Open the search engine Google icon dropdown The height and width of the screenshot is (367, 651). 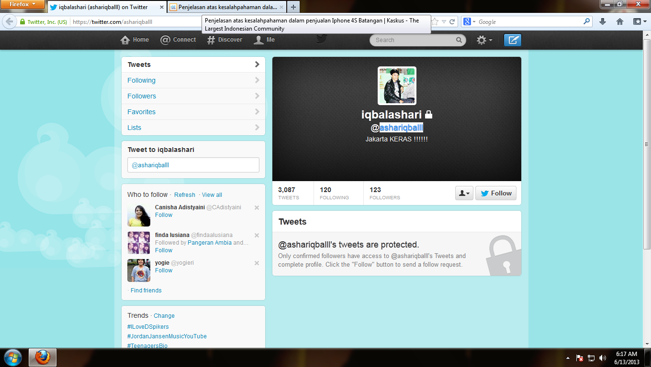(469, 22)
